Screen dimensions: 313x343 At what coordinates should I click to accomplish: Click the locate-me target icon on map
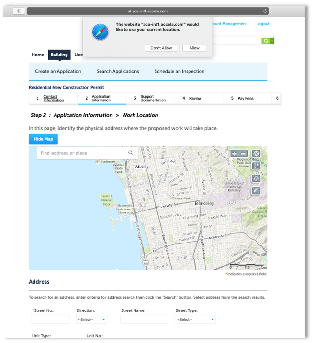click(256, 154)
